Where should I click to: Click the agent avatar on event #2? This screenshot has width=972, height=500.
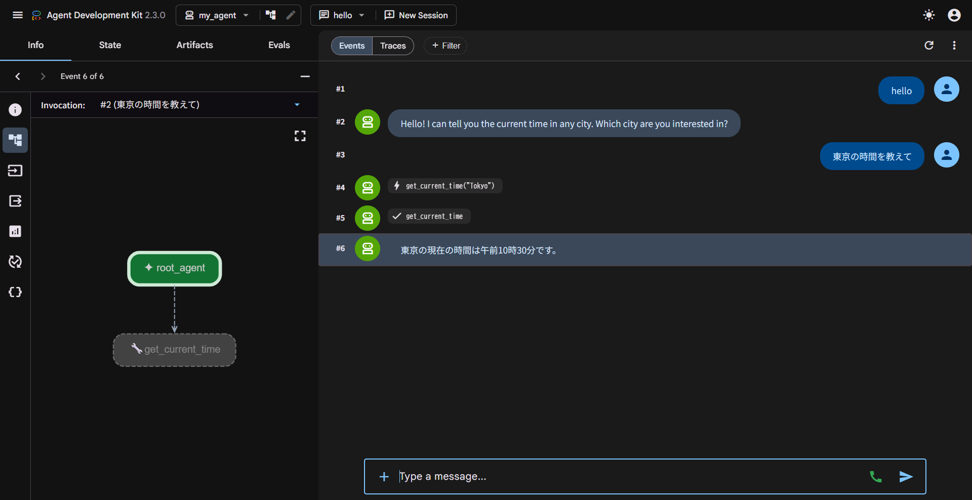pos(368,122)
